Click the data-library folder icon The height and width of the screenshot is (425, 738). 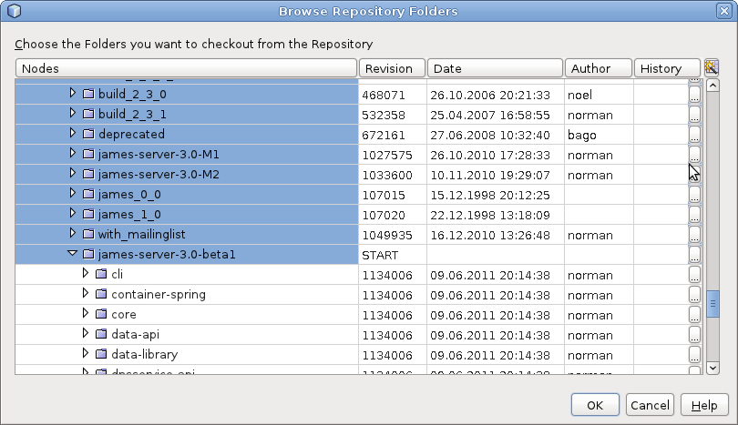(x=101, y=354)
